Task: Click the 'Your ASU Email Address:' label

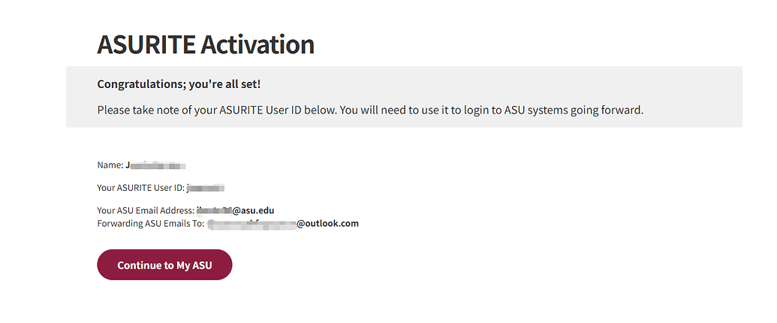Action: point(146,210)
